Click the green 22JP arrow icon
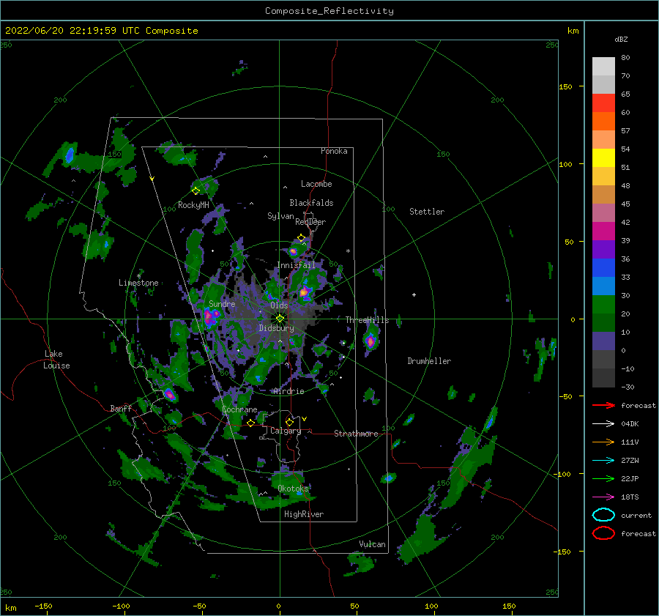This screenshot has width=659, height=616. tap(603, 478)
